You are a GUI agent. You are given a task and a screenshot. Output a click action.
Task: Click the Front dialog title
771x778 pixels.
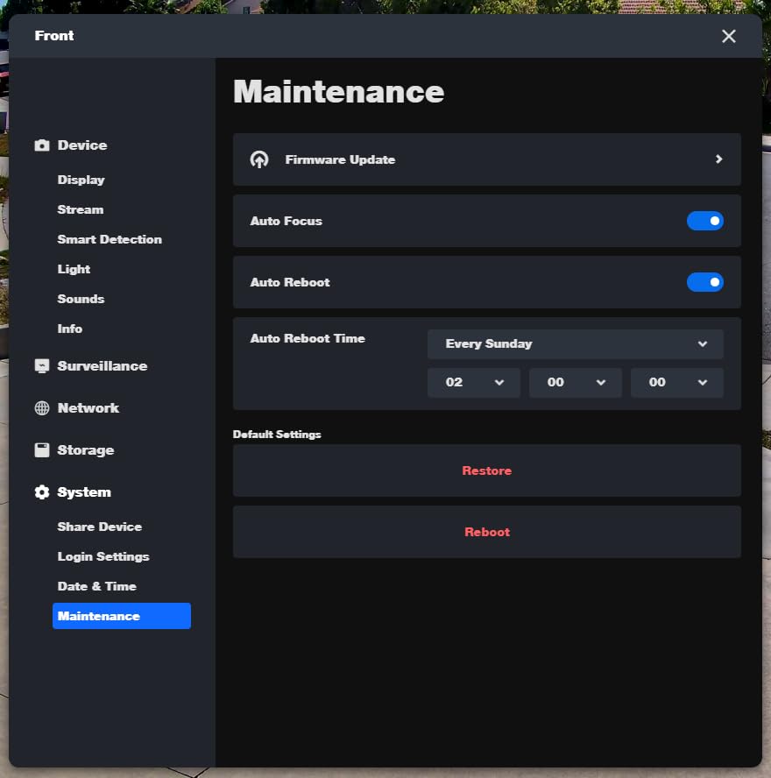[x=54, y=36]
